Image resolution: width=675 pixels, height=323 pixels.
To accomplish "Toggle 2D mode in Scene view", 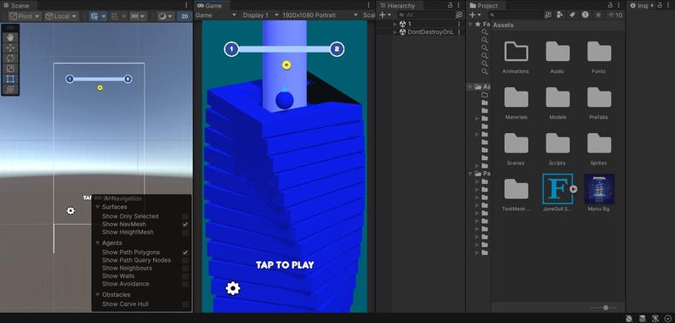I will [184, 16].
